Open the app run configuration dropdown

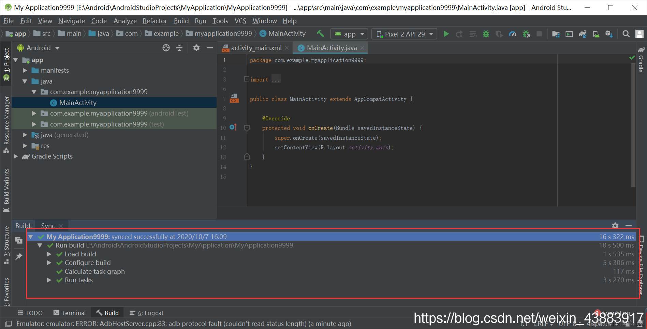[349, 34]
